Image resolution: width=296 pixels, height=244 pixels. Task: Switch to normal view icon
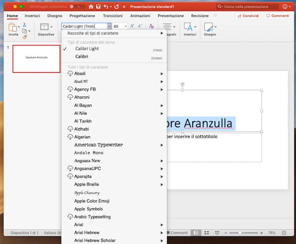click(196, 233)
